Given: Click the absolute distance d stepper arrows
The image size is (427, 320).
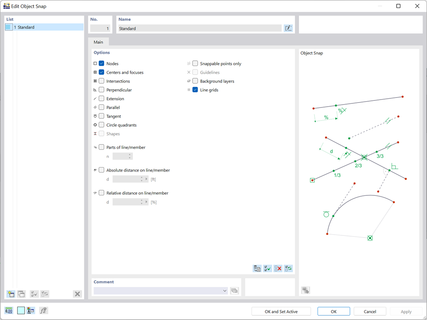Looking at the screenshot, I should tap(142, 179).
